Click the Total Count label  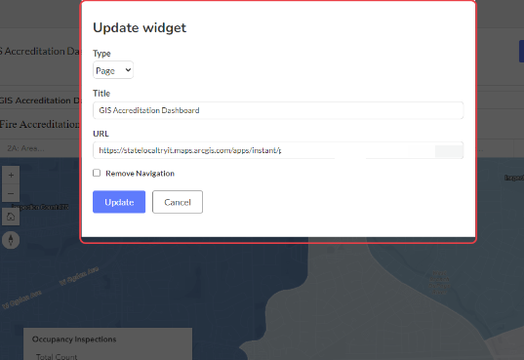coord(57,357)
